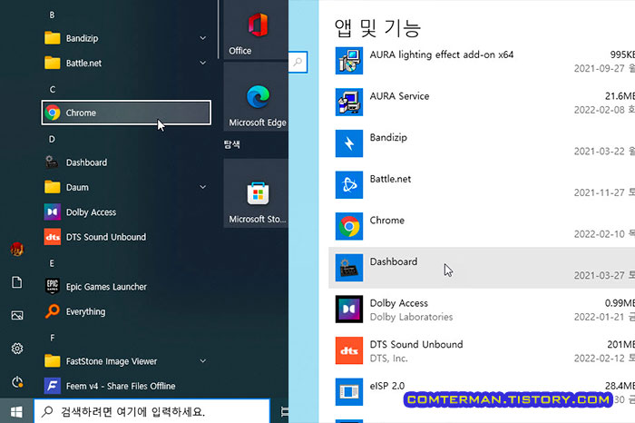The width and height of the screenshot is (635, 423).
Task: Click the 2021-03-22 date on Bandizip row
Action: click(x=599, y=151)
